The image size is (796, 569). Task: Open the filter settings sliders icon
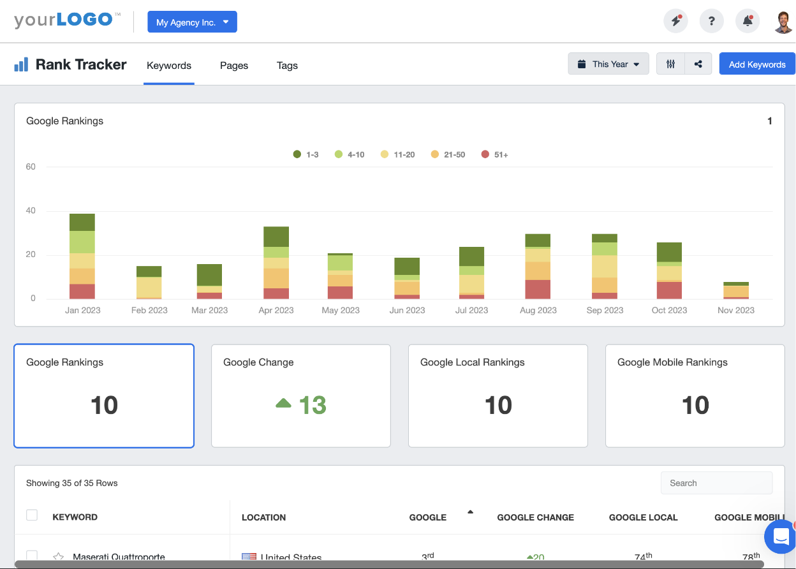(670, 63)
